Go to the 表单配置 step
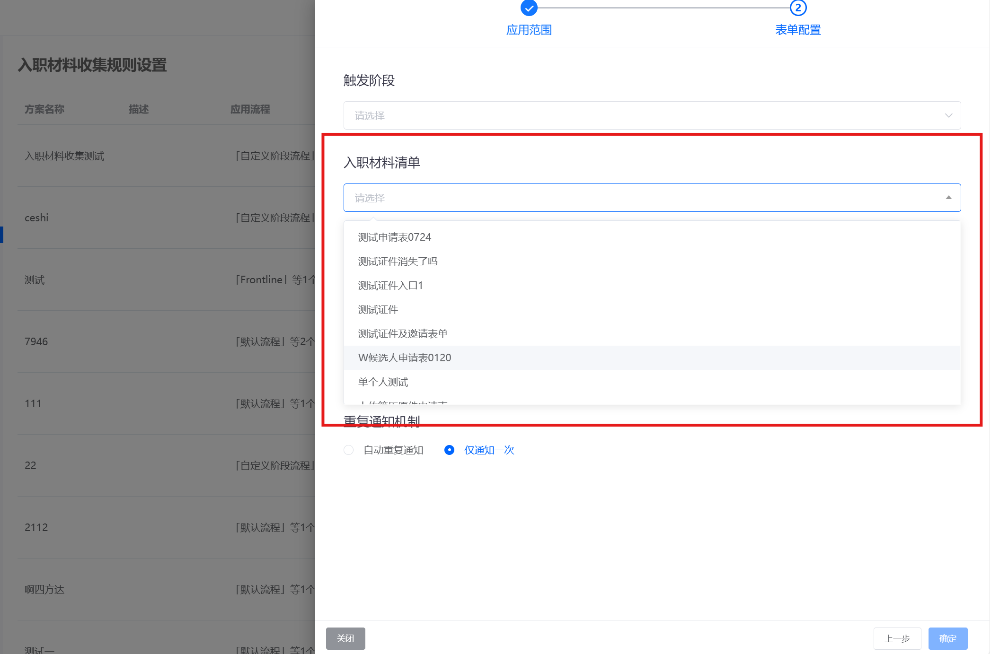This screenshot has width=991, height=654. point(798,30)
